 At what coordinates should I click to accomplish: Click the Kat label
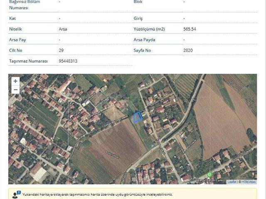pyautogui.click(x=12, y=18)
